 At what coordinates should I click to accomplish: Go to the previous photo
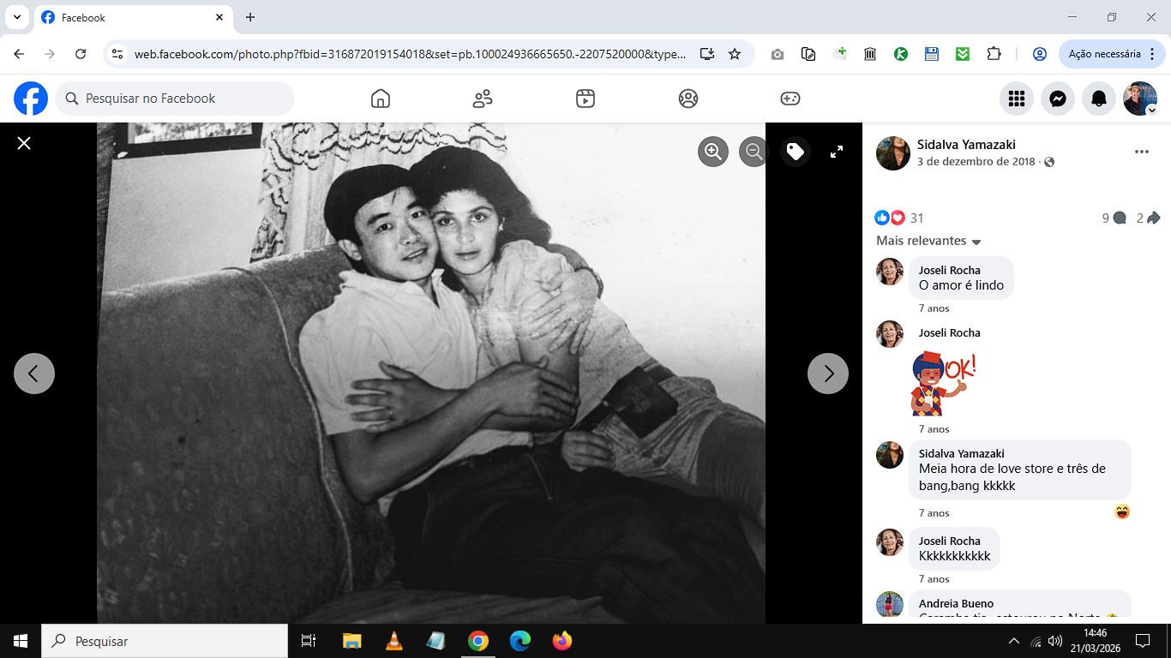point(34,374)
